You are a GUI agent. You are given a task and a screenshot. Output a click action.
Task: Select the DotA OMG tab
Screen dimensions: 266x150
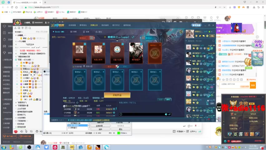(59, 32)
